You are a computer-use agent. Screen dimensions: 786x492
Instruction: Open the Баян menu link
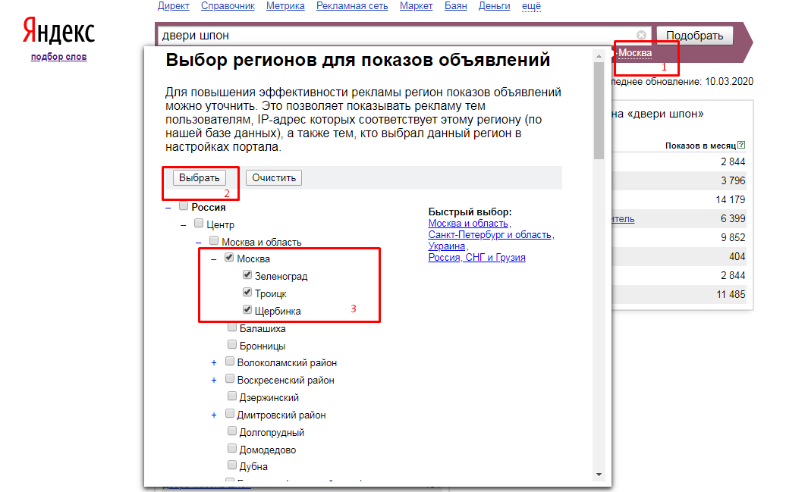[456, 6]
